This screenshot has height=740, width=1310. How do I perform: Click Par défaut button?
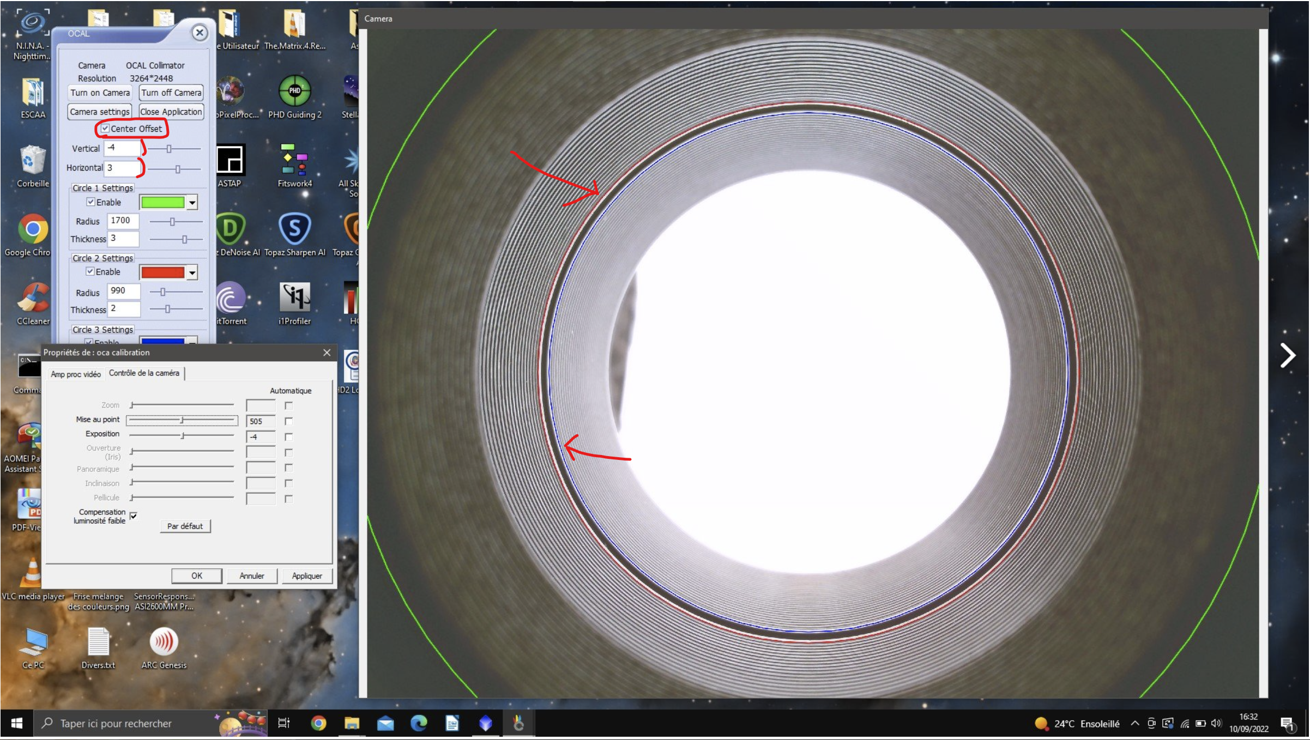tap(185, 526)
